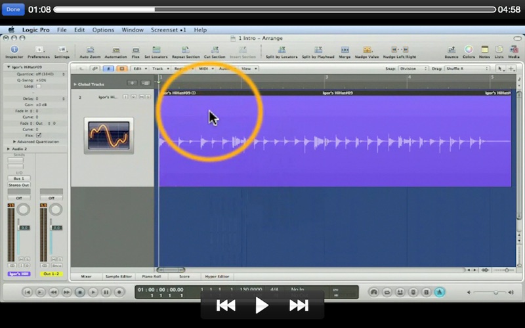Click the Done button in the video player
The height and width of the screenshot is (328, 525).
click(13, 9)
